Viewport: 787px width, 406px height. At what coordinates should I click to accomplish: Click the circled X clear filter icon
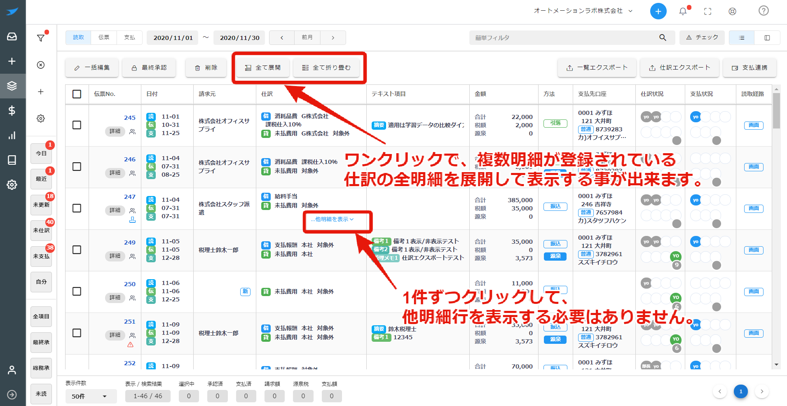point(41,65)
